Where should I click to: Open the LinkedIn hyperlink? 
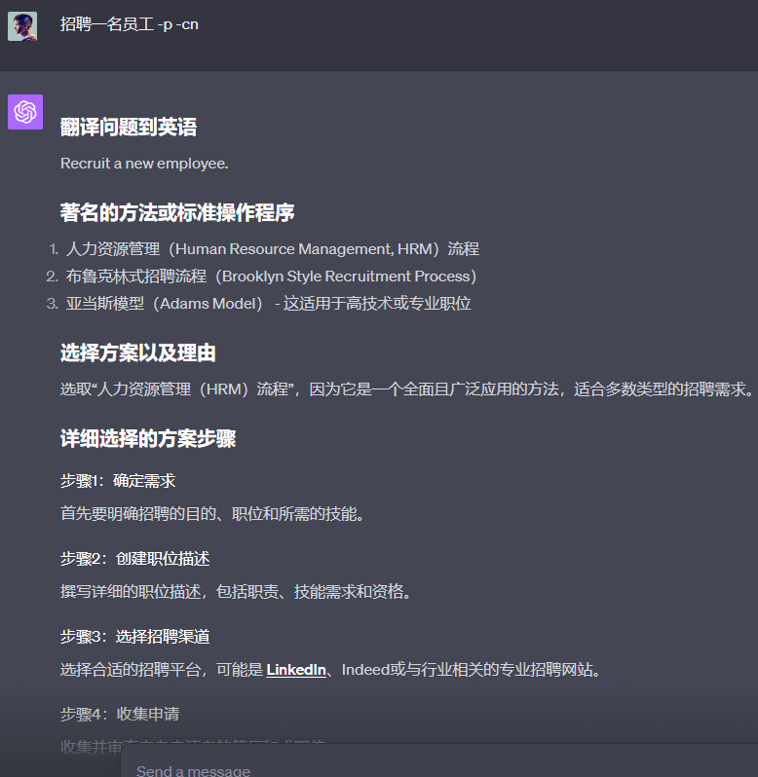(x=296, y=670)
